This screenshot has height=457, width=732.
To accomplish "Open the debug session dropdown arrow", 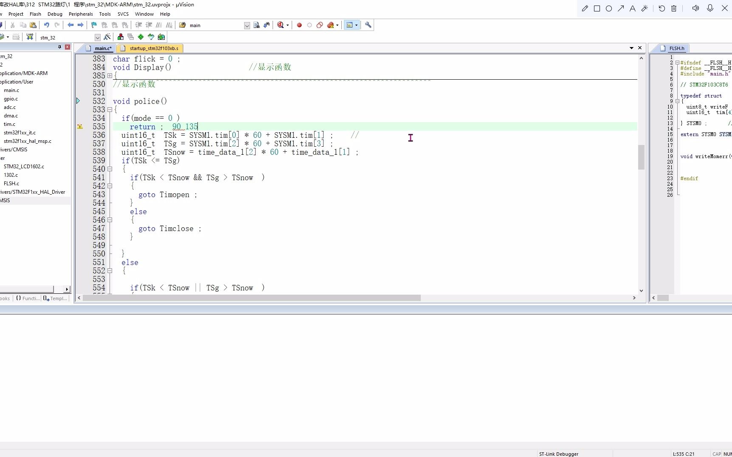I will click(287, 25).
